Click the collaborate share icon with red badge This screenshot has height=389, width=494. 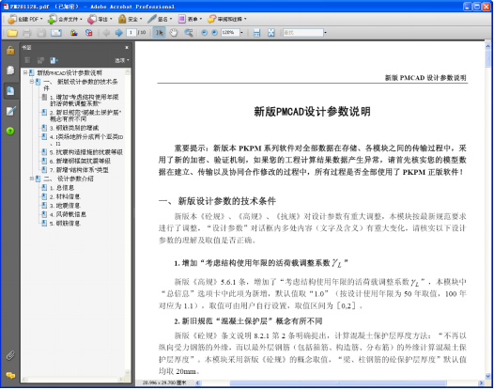[x=89, y=33]
